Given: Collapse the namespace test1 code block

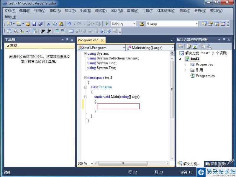Looking at the screenshot, I should point(86,78).
